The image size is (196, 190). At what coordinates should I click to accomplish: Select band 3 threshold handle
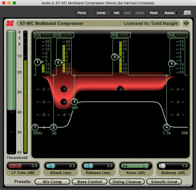(x=115, y=57)
